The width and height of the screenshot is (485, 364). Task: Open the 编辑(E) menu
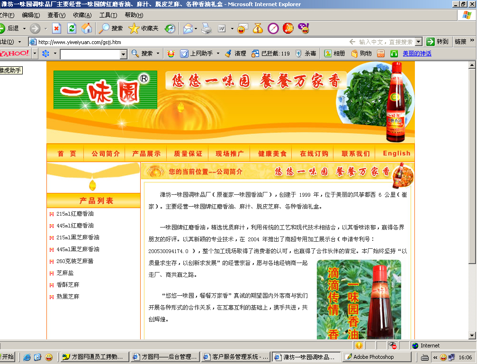[x=31, y=15]
